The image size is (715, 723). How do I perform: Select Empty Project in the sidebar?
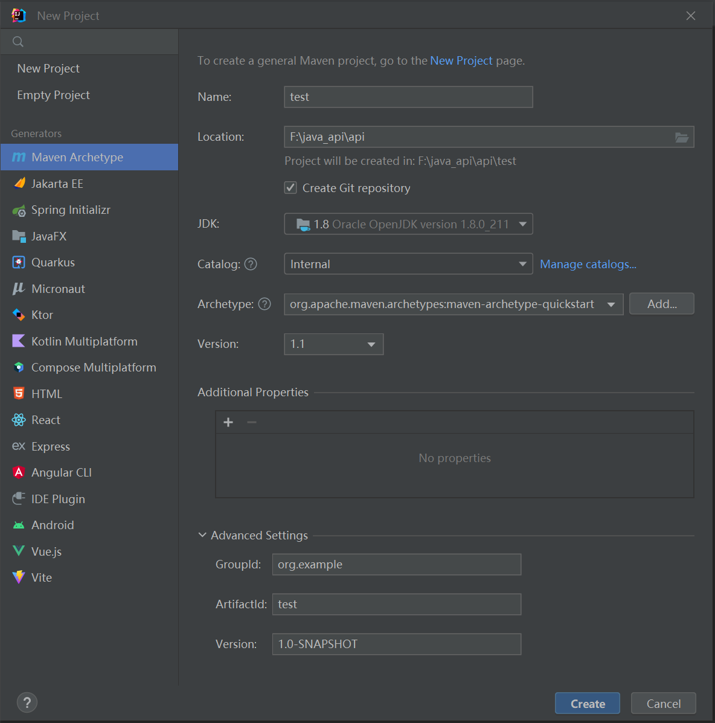point(89,95)
